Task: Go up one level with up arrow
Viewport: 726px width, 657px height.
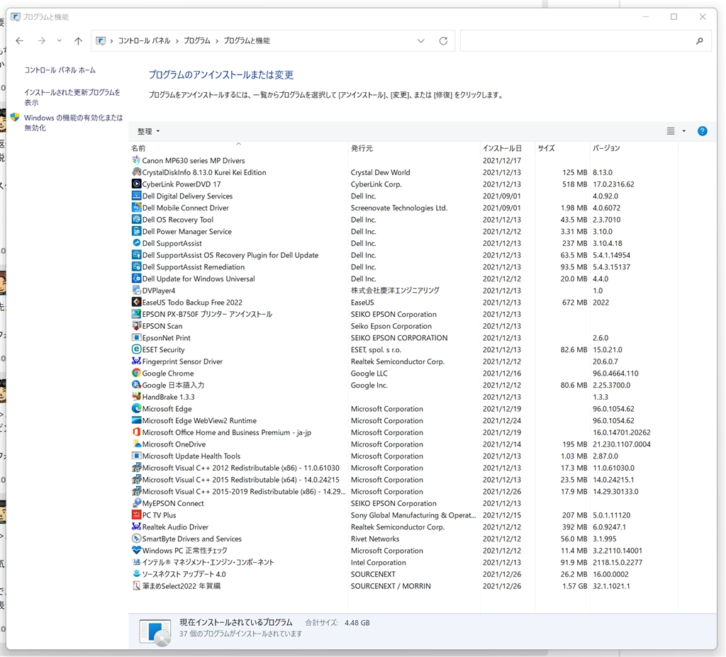Action: tap(78, 40)
